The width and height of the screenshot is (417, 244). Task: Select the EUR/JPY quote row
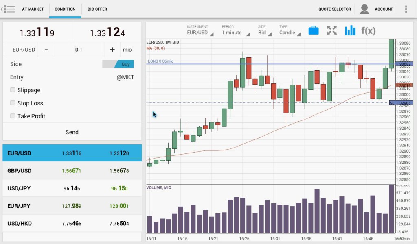72,206
